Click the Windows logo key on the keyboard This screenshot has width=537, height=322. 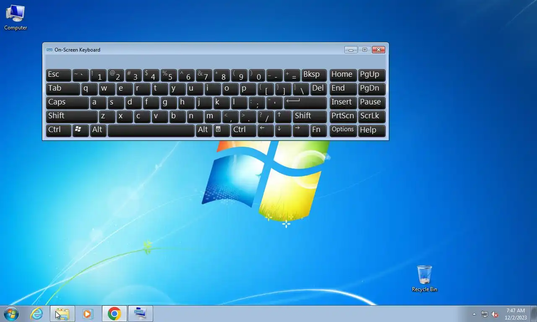click(81, 130)
